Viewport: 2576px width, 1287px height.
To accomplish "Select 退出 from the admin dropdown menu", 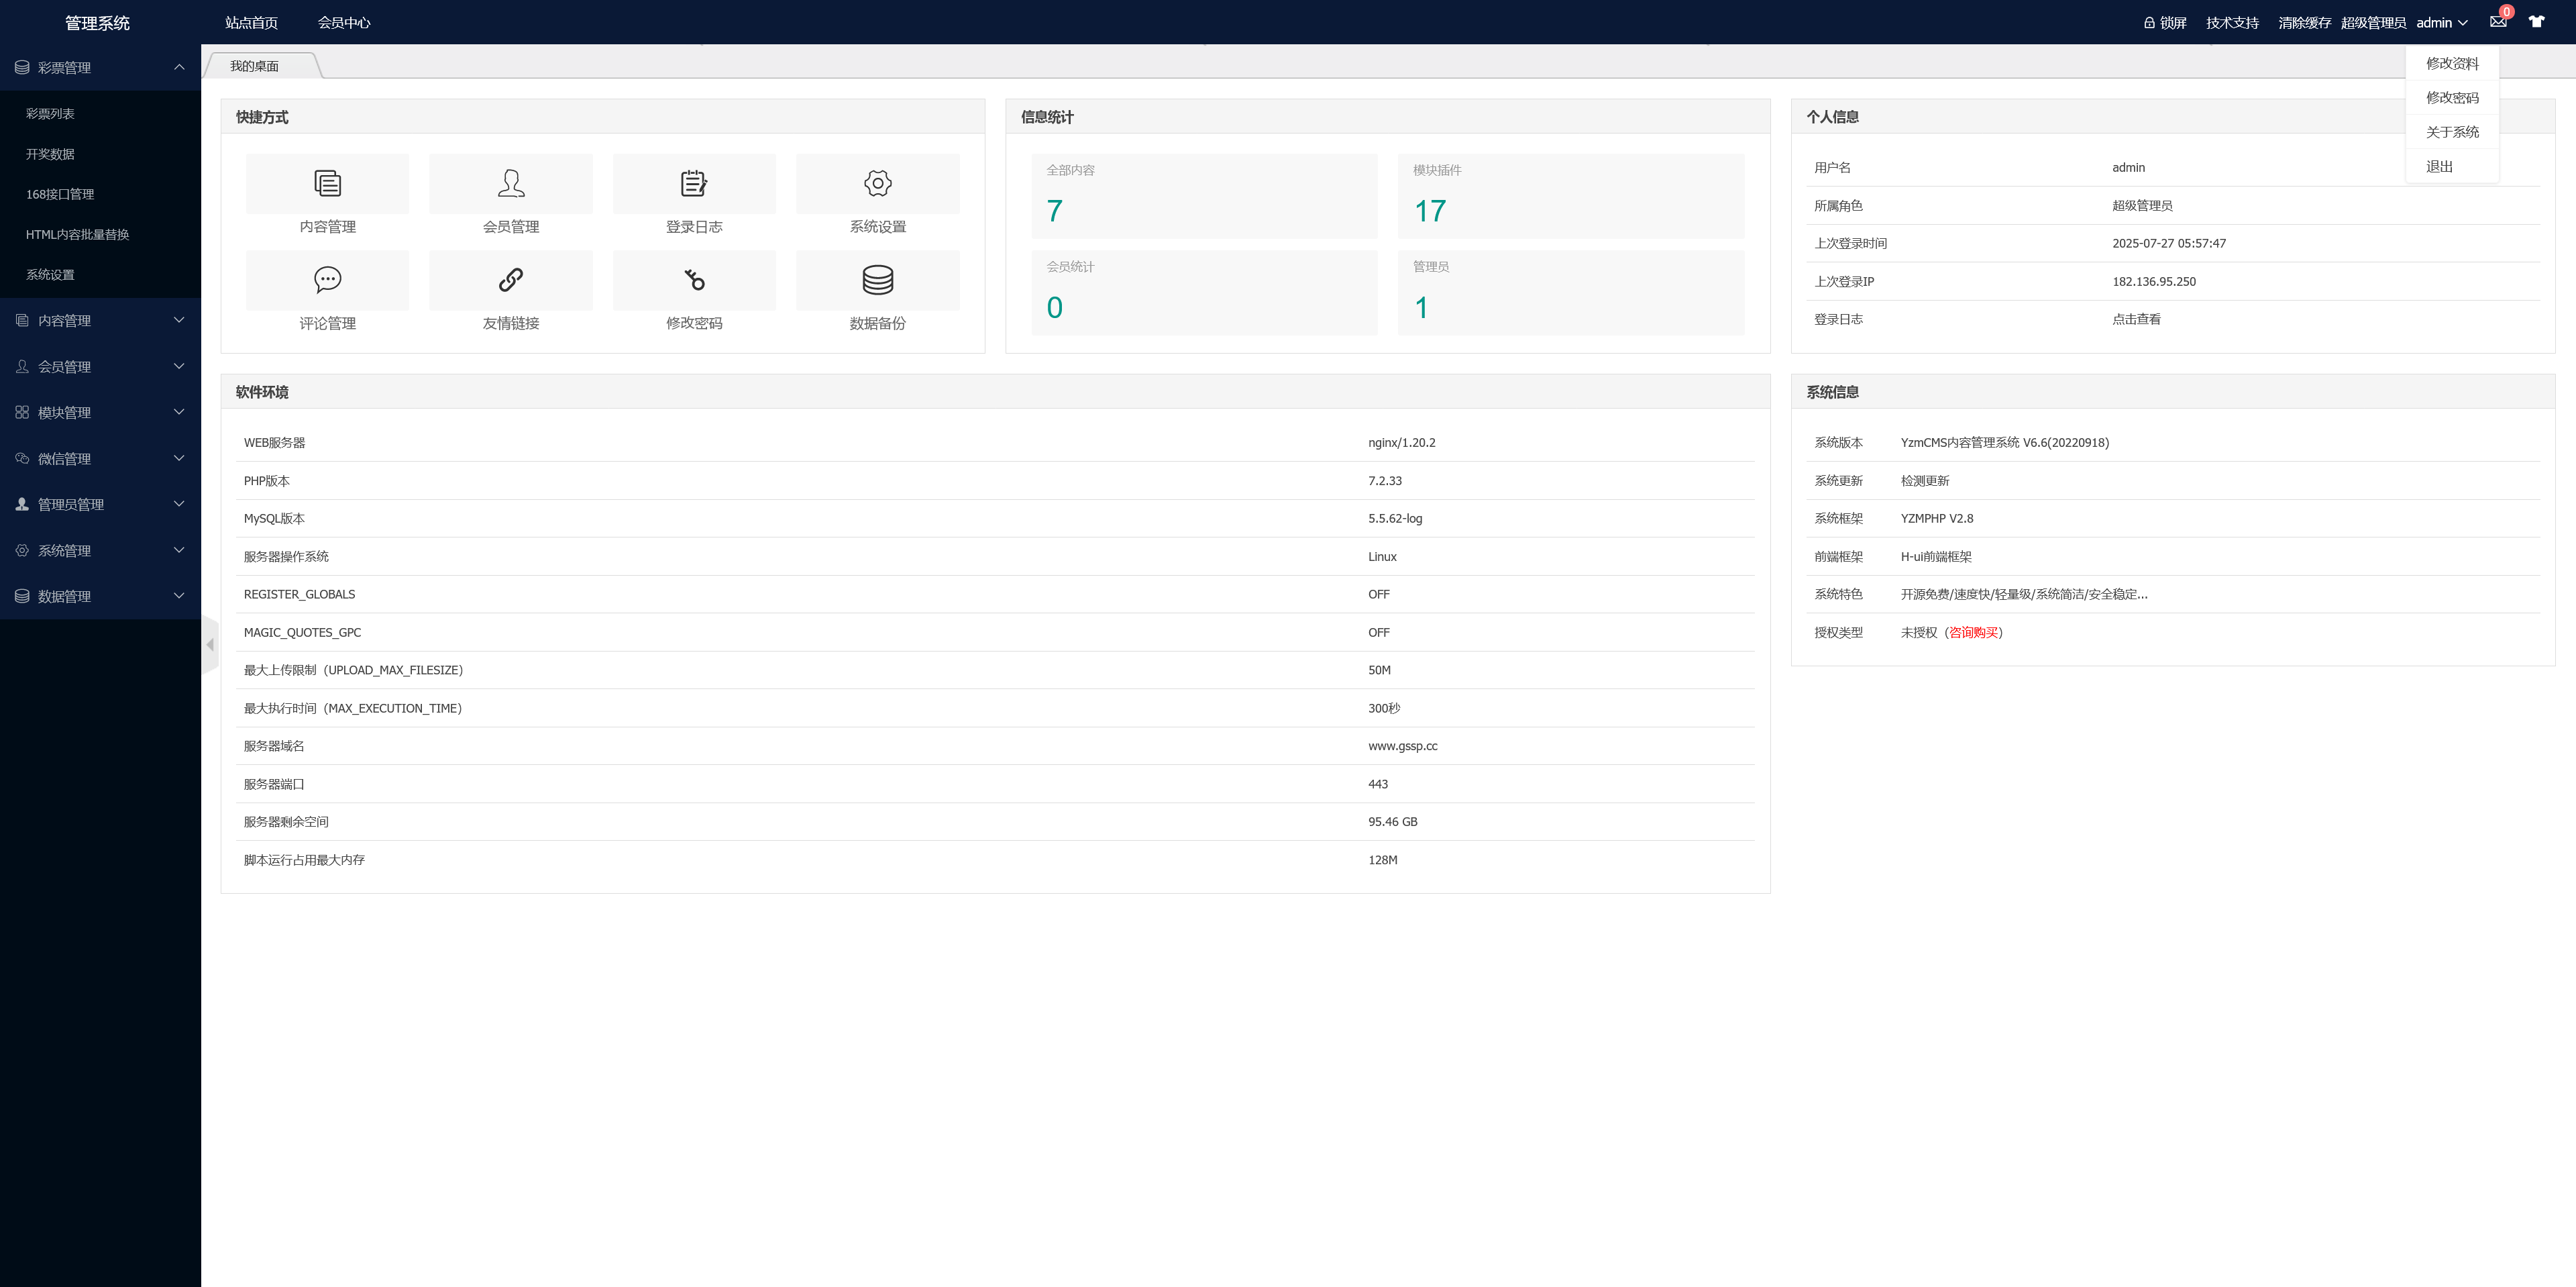I will pos(2439,167).
